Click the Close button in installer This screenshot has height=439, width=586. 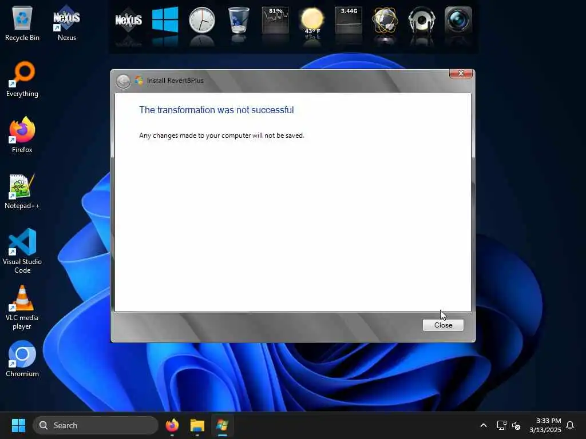click(x=443, y=325)
